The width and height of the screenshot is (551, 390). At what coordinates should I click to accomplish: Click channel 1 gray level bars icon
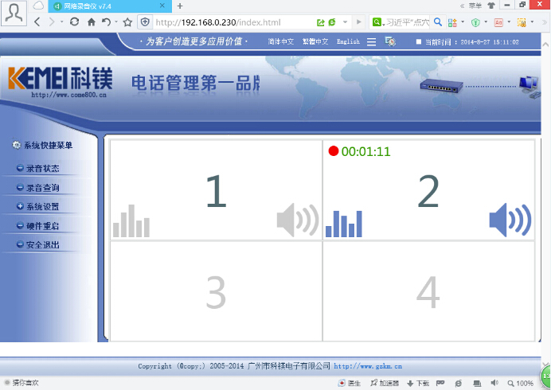(x=131, y=221)
